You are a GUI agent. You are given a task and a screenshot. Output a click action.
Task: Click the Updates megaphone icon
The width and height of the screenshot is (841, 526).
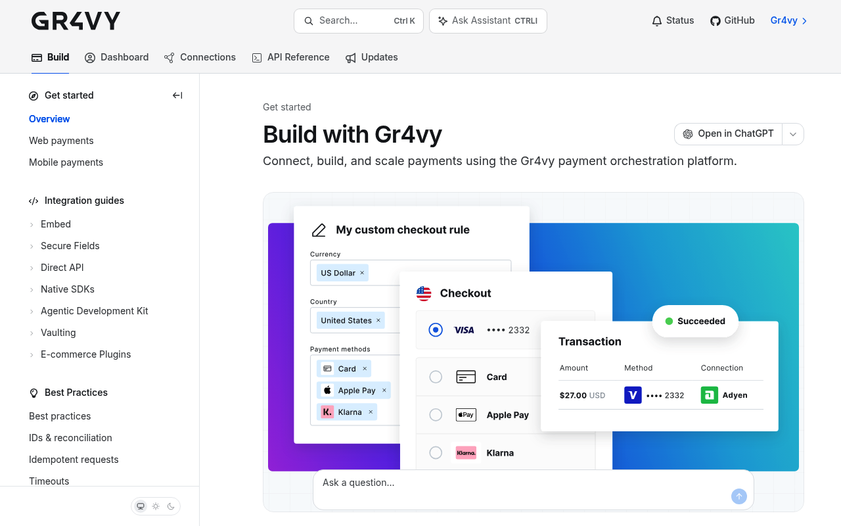click(x=351, y=58)
